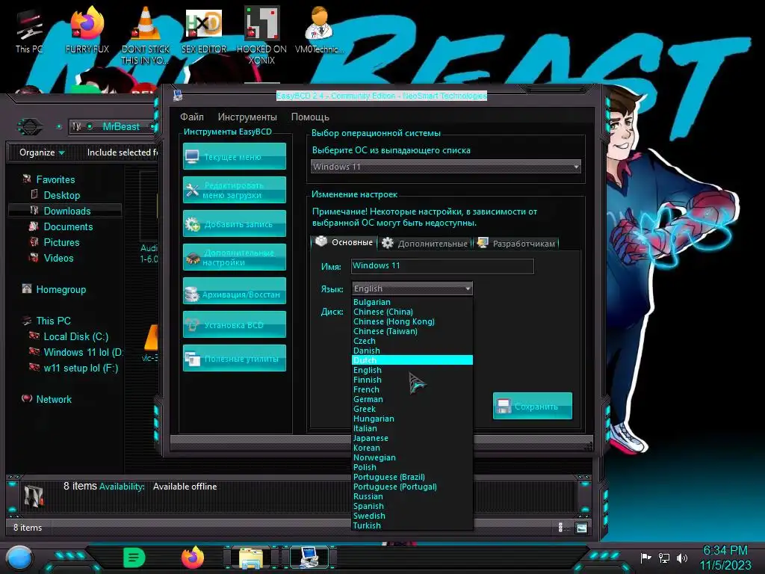Click the Добавить запись button

coord(234,223)
